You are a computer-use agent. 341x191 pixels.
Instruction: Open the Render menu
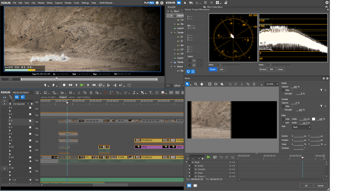click(68, 3)
